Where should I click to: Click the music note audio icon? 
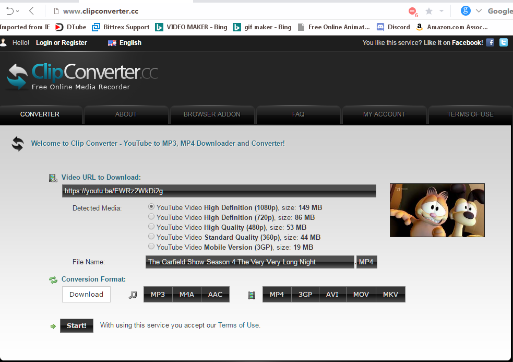133,295
